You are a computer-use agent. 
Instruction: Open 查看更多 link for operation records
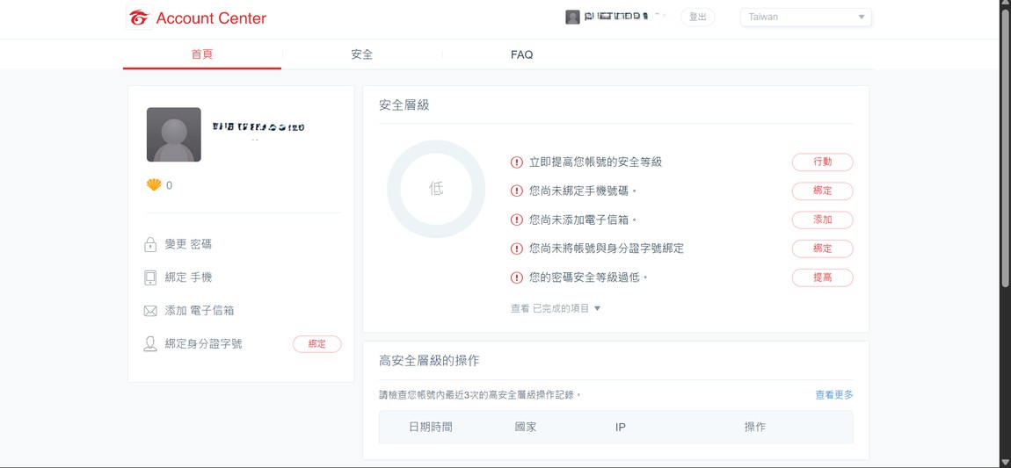tap(833, 395)
